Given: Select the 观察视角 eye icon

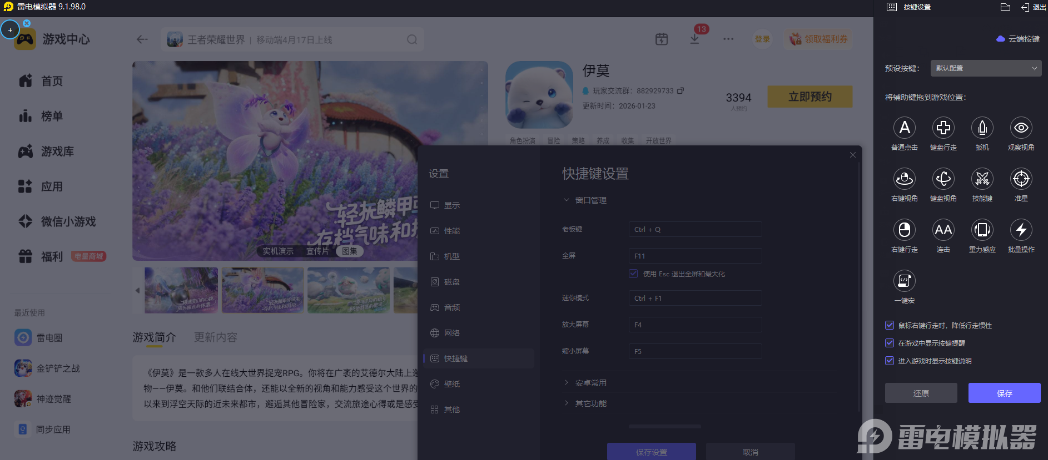Looking at the screenshot, I should click(x=1021, y=128).
